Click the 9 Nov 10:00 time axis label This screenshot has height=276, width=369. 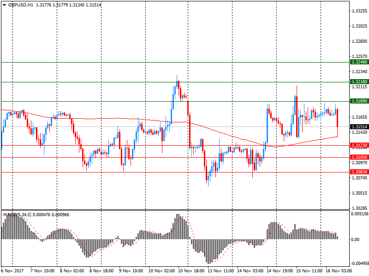pos(131,271)
